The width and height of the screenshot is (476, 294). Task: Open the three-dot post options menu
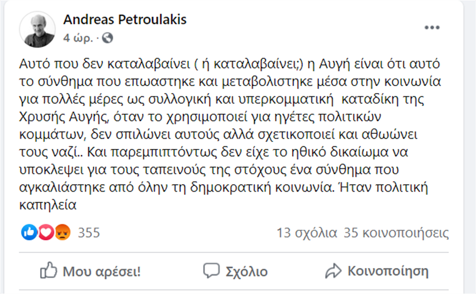[x=432, y=28]
